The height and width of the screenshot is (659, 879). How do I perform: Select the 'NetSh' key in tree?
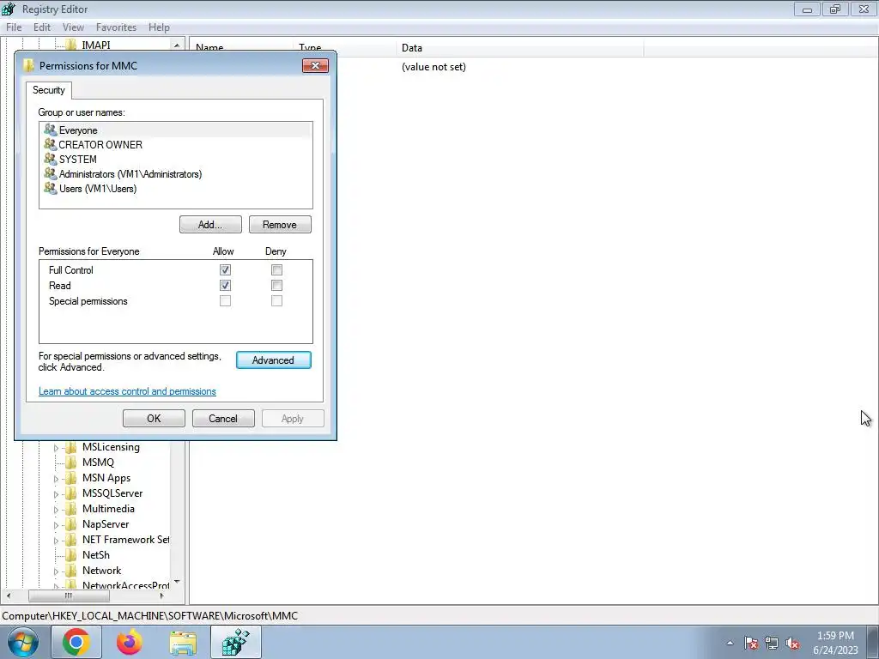tap(96, 555)
